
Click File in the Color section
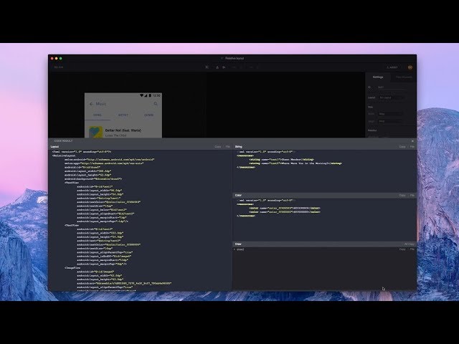pyautogui.click(x=412, y=195)
